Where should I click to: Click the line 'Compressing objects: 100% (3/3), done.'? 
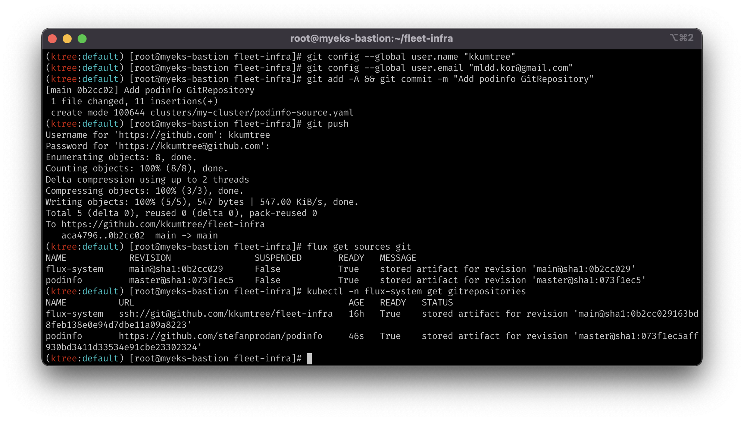coord(144,191)
